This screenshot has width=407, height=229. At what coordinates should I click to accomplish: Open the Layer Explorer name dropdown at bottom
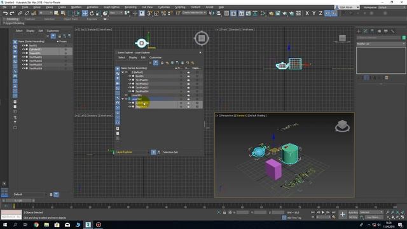pyautogui.click(x=132, y=152)
